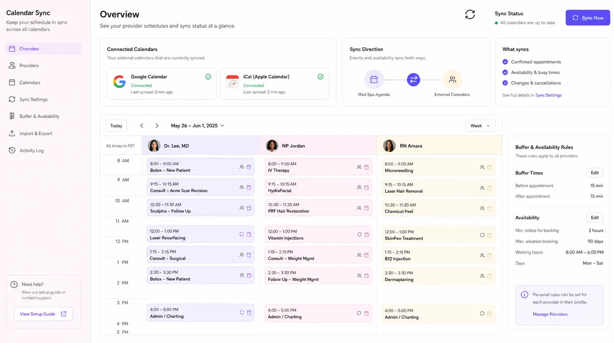Click people icon on Microneedling appointment
The height and width of the screenshot is (343, 614).
pyautogui.click(x=482, y=167)
